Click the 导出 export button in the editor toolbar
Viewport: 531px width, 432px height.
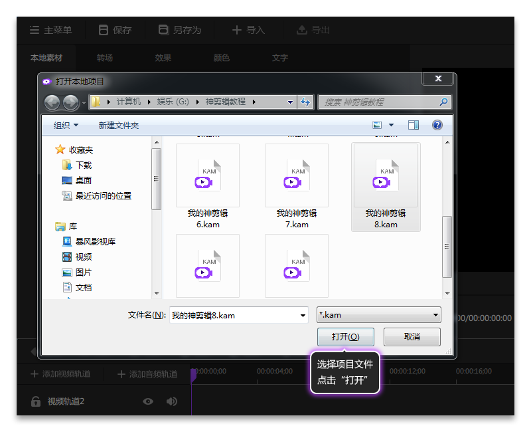pyautogui.click(x=313, y=30)
